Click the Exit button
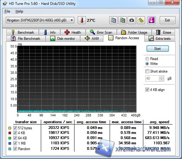This screenshot has width=182, height=159. 167,20
